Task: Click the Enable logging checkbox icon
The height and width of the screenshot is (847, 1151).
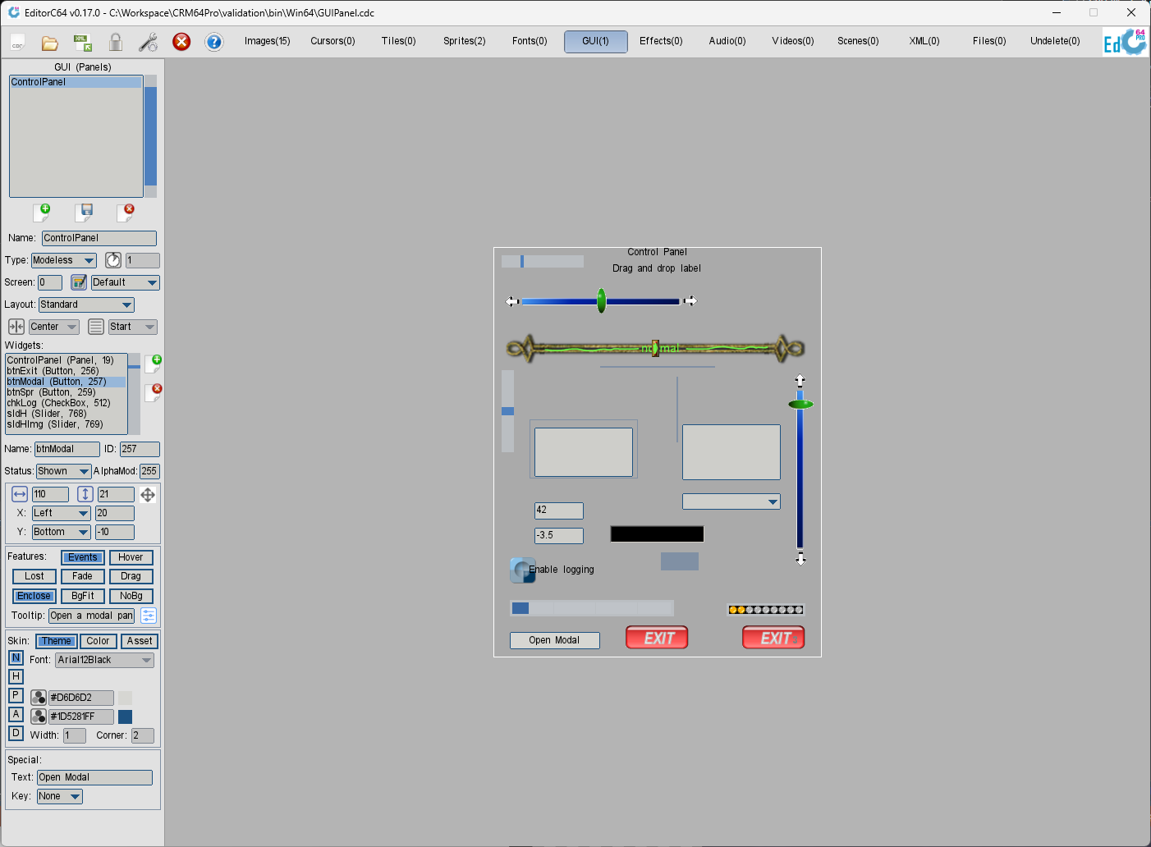Action: [x=522, y=570]
